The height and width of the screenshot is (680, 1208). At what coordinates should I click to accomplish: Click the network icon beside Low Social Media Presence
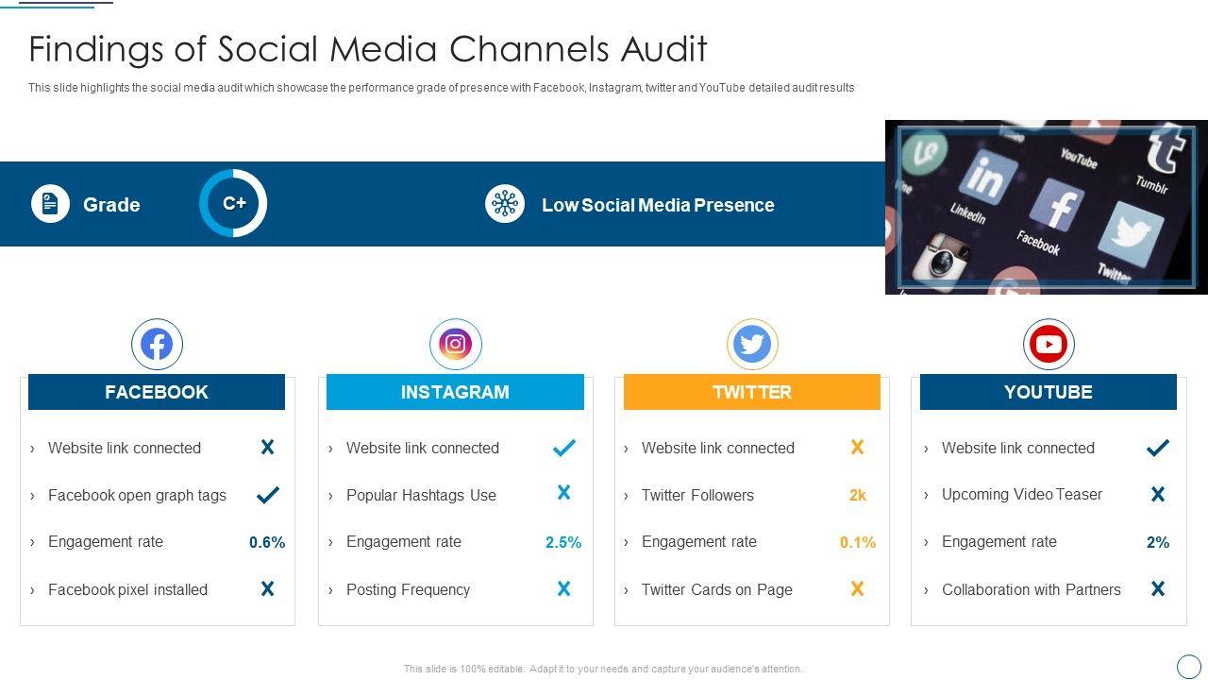coord(505,204)
